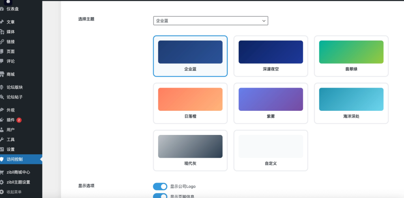Select the 深邃夜空 color swatch
Image resolution: width=404 pixels, height=198 pixels.
271,52
